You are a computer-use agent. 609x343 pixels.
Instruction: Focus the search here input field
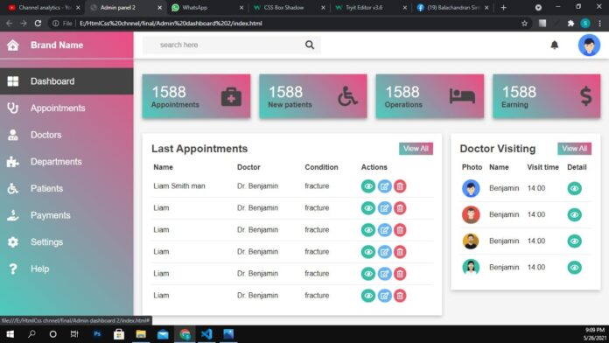[x=223, y=45]
